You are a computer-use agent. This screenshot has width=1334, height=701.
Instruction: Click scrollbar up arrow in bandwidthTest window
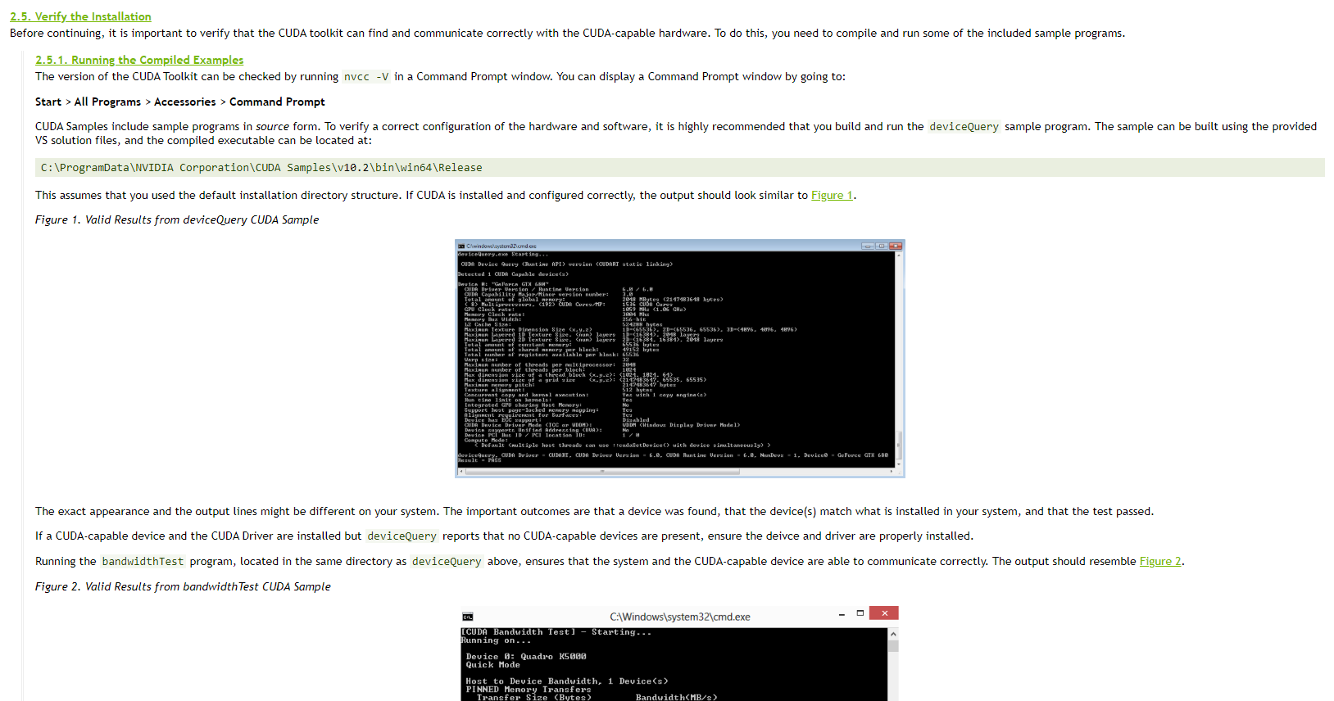[893, 634]
